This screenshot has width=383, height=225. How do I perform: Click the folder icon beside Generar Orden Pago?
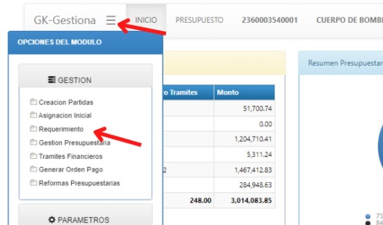tap(33, 169)
